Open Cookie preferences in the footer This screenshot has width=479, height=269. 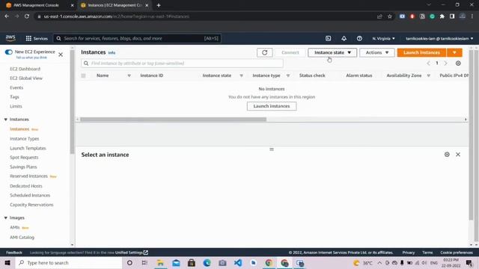tap(457, 253)
